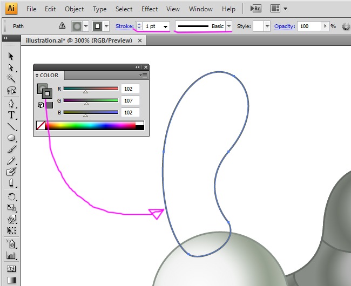Open the Color panel options menu
The image size is (351, 286).
pos(143,75)
